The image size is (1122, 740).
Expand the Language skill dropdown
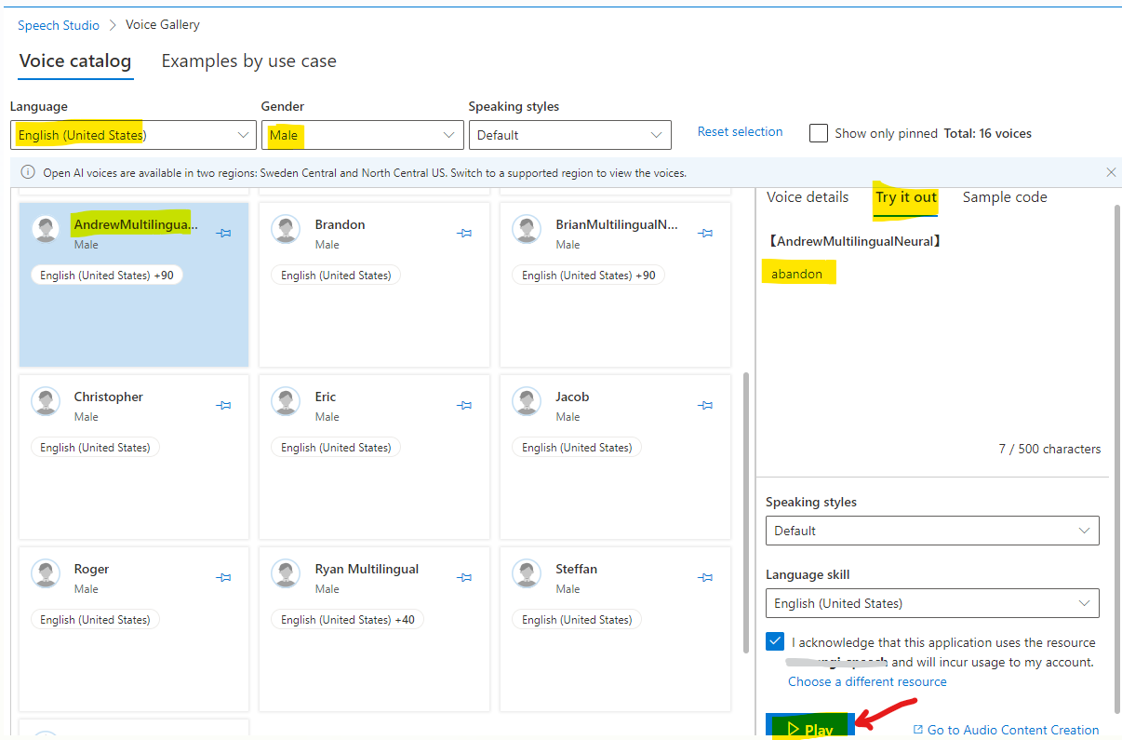[x=932, y=603]
